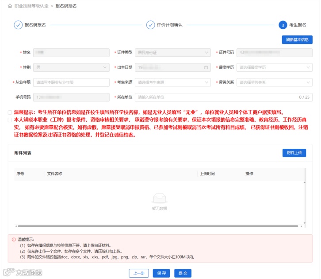Image resolution: width=321 pixels, height=279 pixels.
Task: Click the 手机号码 field
Action: 71,97
